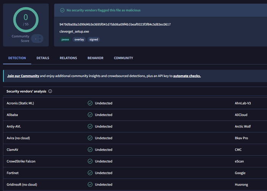Click the CMC vendor name
This screenshot has height=191, width=267.
238,150
